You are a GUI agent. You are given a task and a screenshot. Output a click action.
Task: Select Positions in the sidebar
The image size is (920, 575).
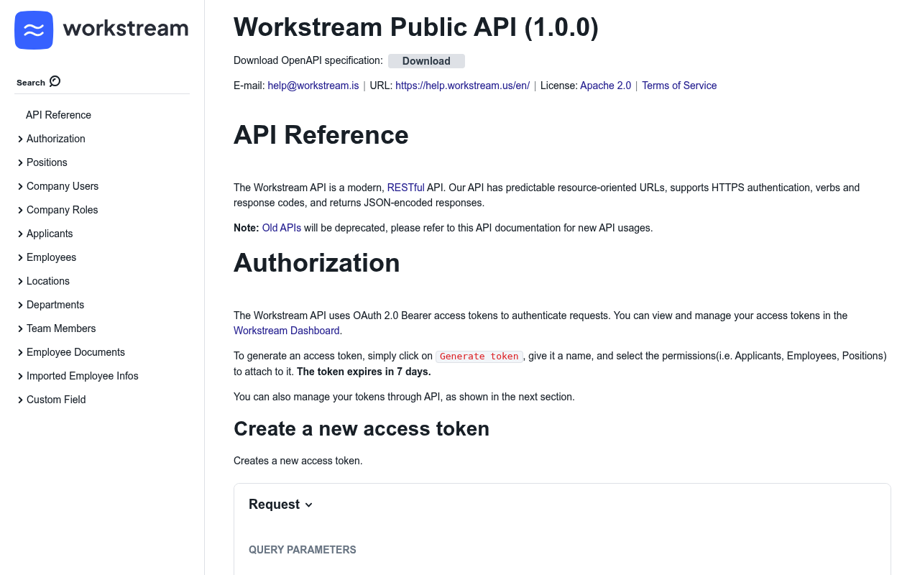point(47,162)
